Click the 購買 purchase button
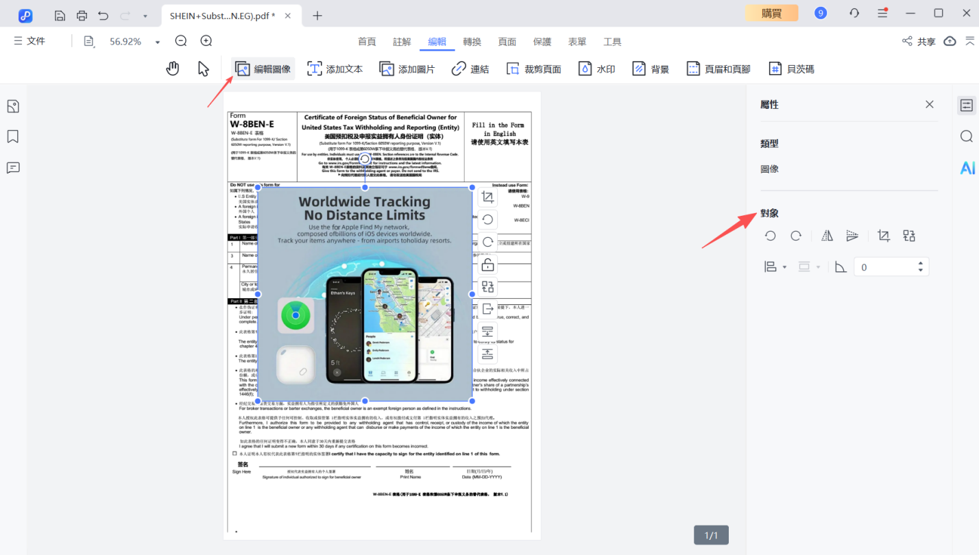 tap(771, 13)
